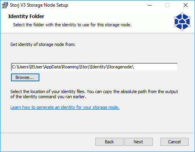Close the Storj V3 Storage Node Setup window

click(186, 5)
